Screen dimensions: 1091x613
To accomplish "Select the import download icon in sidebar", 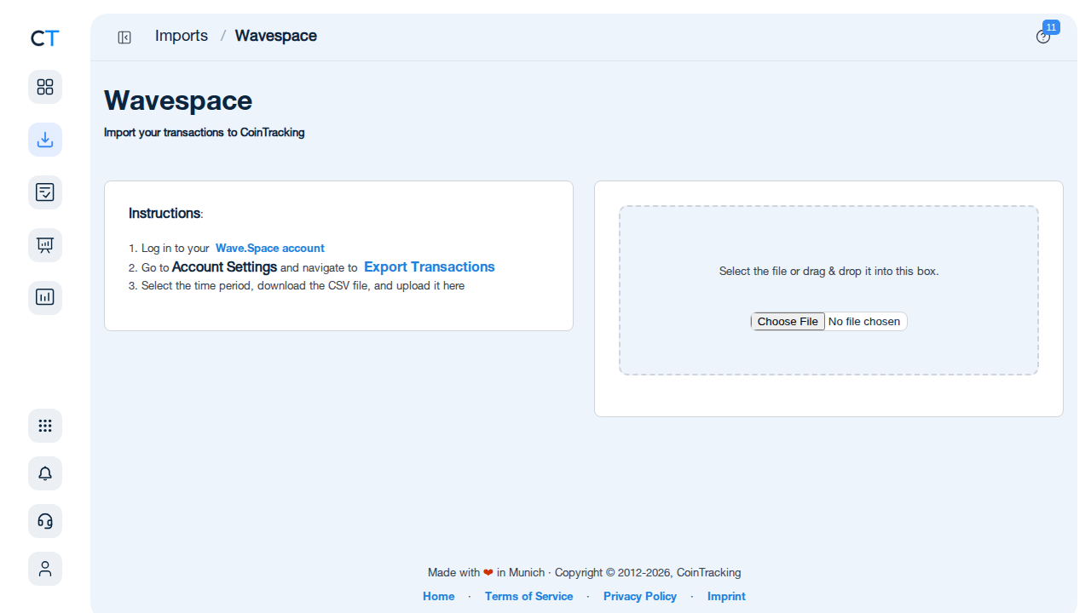I will coord(45,140).
